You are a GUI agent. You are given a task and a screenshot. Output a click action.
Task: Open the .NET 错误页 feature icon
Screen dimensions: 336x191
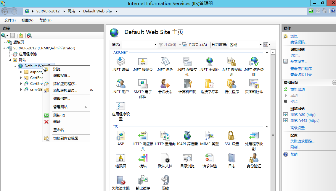coord(143,62)
